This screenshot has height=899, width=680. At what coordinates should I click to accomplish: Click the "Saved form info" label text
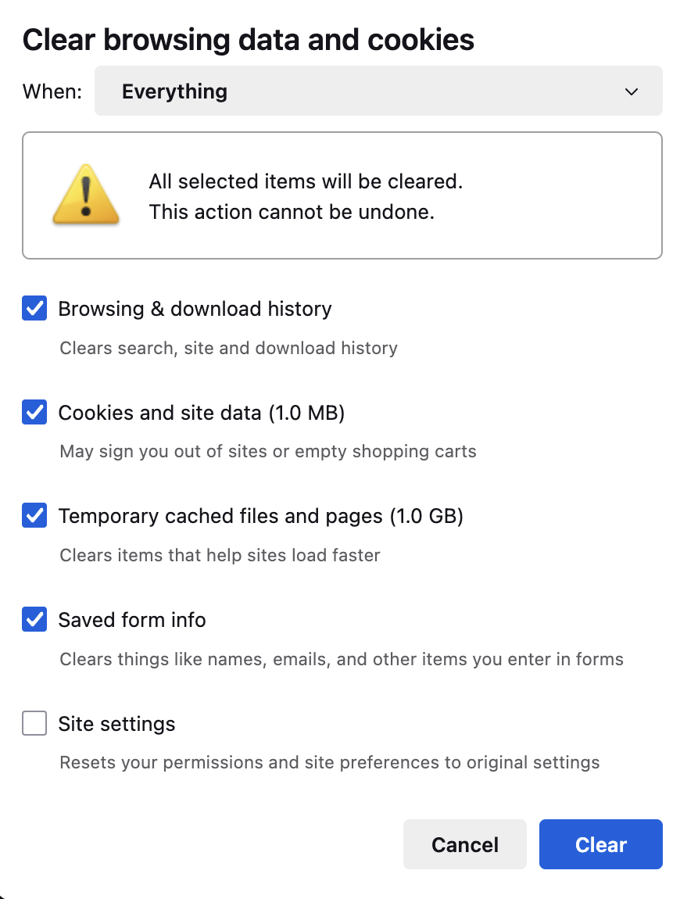tap(131, 619)
